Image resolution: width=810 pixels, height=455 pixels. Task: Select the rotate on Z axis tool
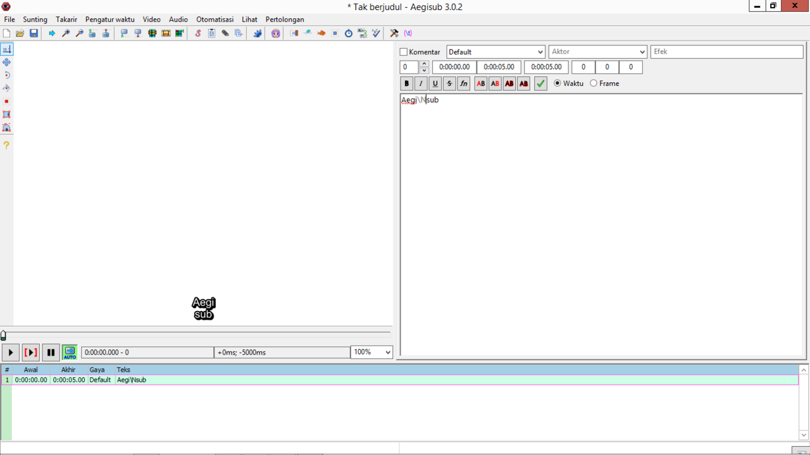(x=6, y=75)
